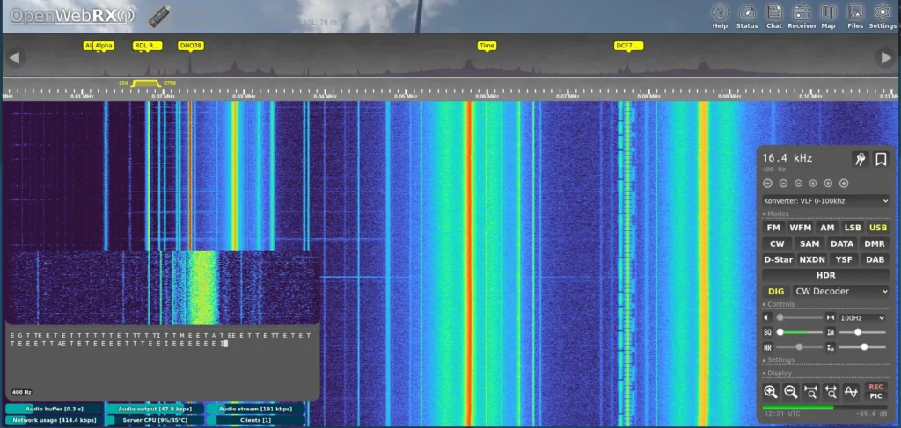
Task: Toggle the NR noise reduction button
Action: click(767, 347)
